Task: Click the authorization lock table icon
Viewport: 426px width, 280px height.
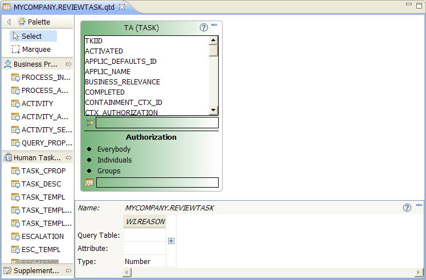Action: tap(89, 182)
